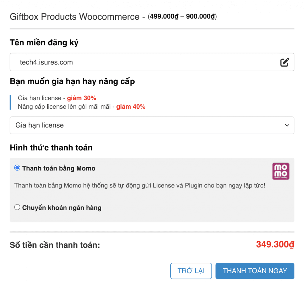Click the 'Chuyển khoản ngân hàng' label
Screen dimensions: 305x289
tap(62, 208)
